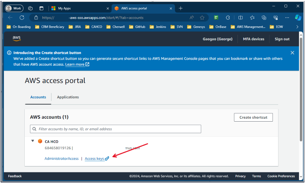The image size is (305, 183).
Task: Open MFA devices page
Action: click(254, 39)
